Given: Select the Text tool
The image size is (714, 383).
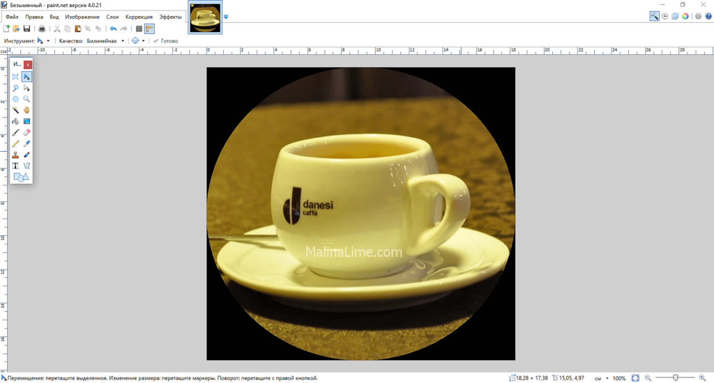Looking at the screenshot, I should tap(15, 166).
